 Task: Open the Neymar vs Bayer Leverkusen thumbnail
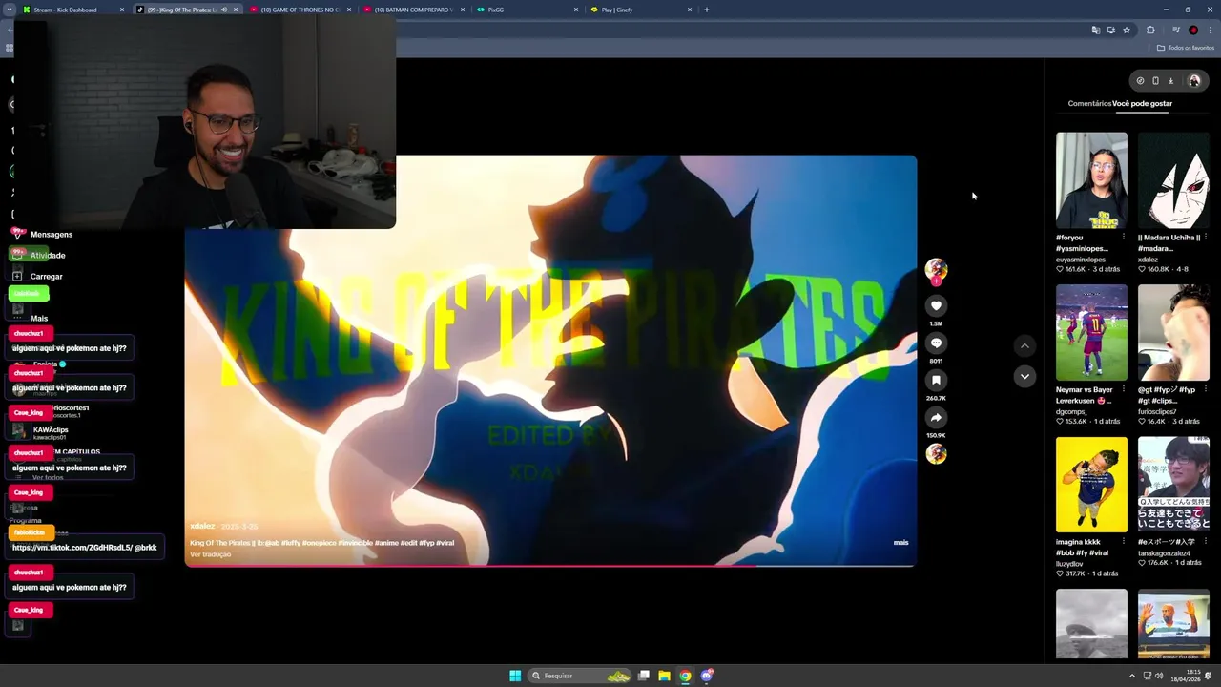pos(1091,332)
